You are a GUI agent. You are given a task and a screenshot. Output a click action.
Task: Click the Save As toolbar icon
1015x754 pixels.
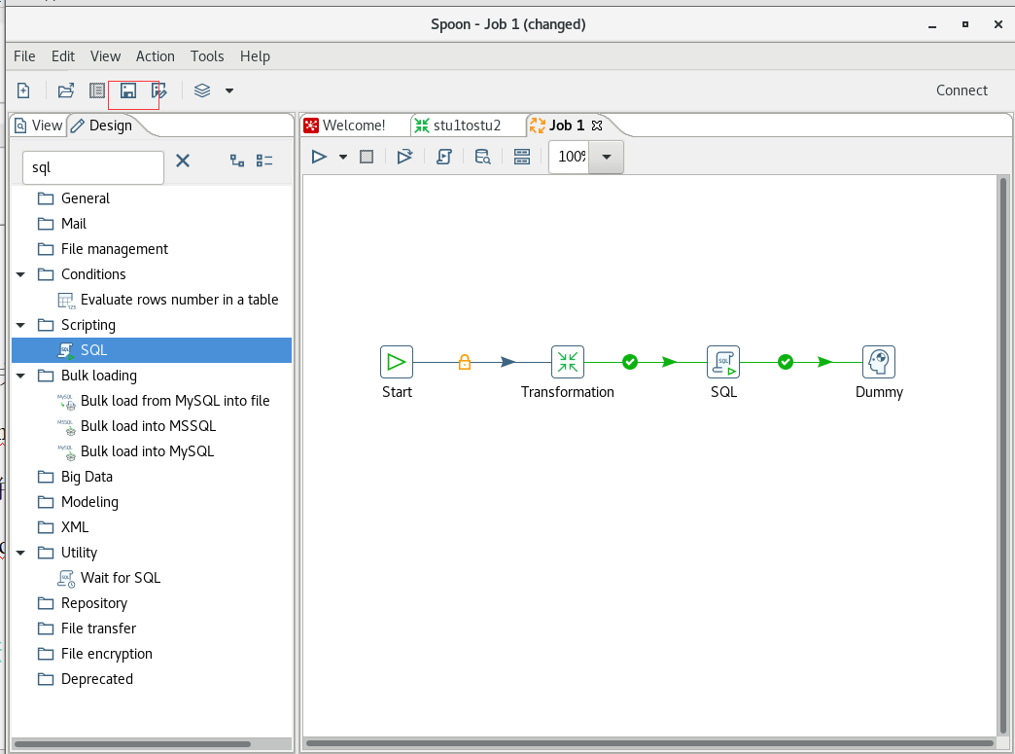coord(158,90)
